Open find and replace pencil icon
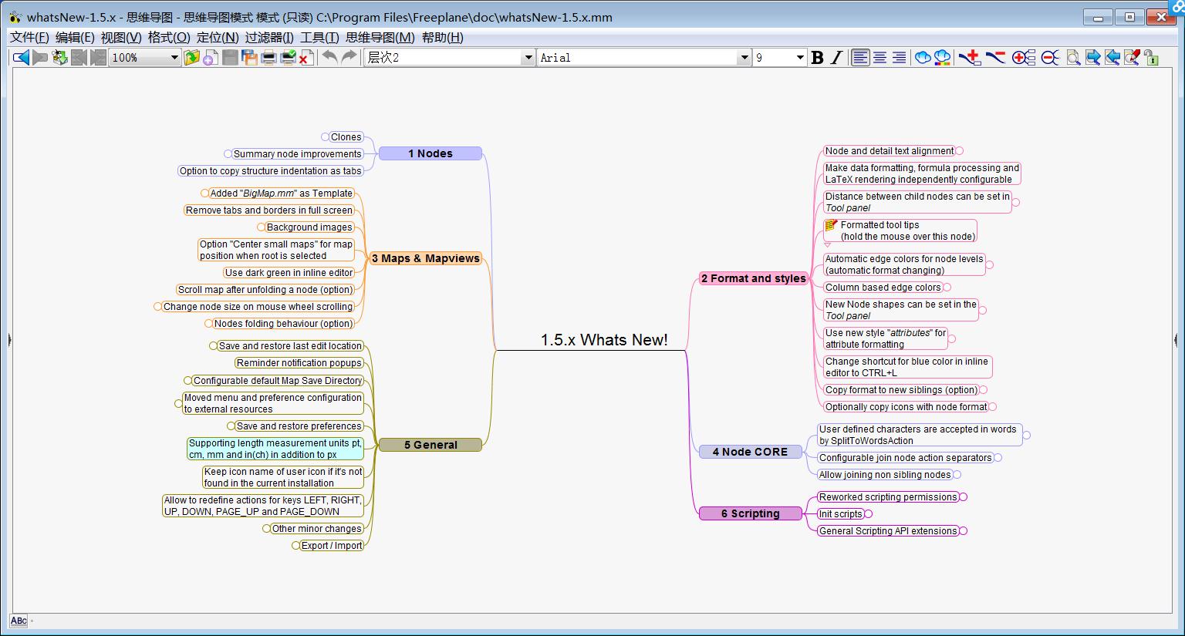Image resolution: width=1185 pixels, height=636 pixels. click(1131, 57)
